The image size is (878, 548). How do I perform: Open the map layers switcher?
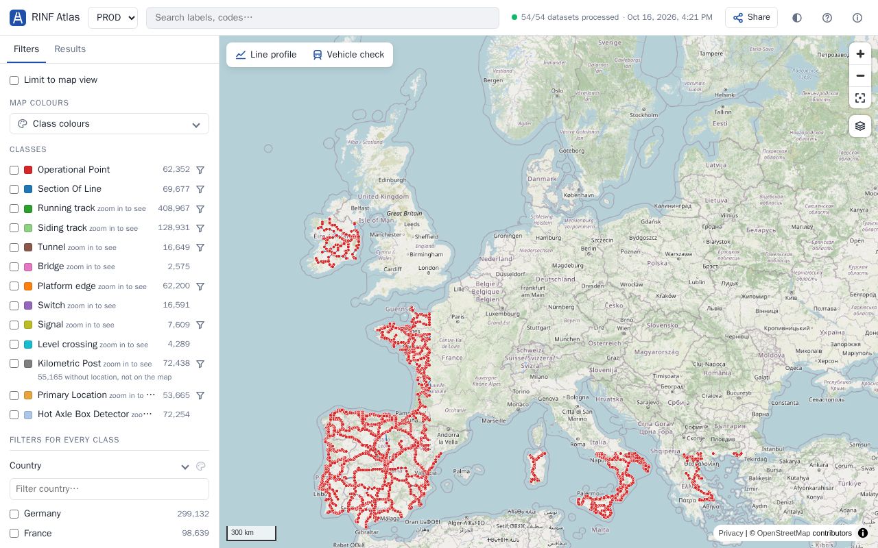[x=860, y=126]
